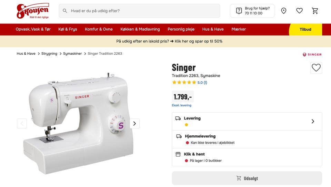Click the Symaskiner breadcrumb link

click(x=72, y=54)
